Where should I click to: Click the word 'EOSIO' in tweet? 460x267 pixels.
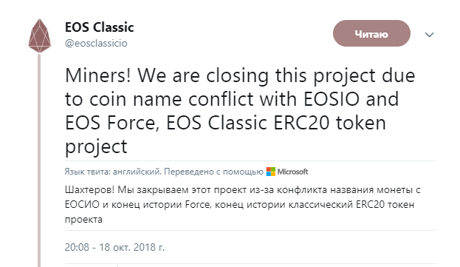(332, 99)
